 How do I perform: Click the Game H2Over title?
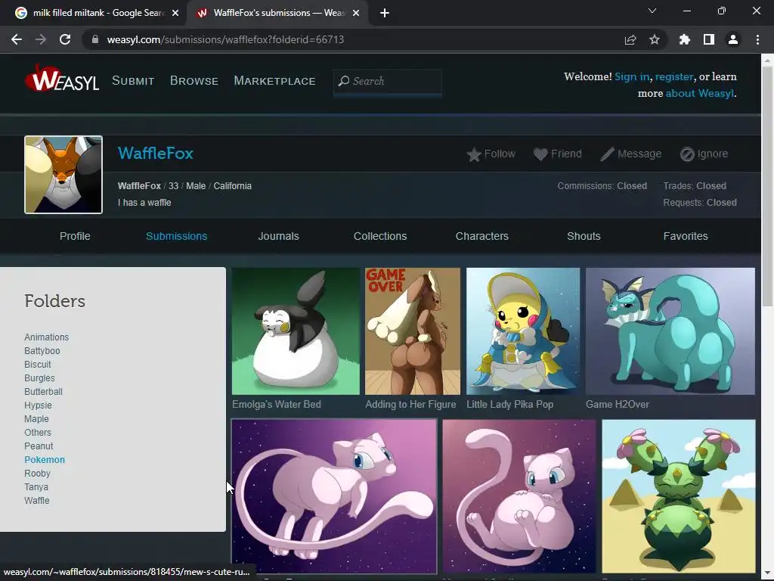618,404
